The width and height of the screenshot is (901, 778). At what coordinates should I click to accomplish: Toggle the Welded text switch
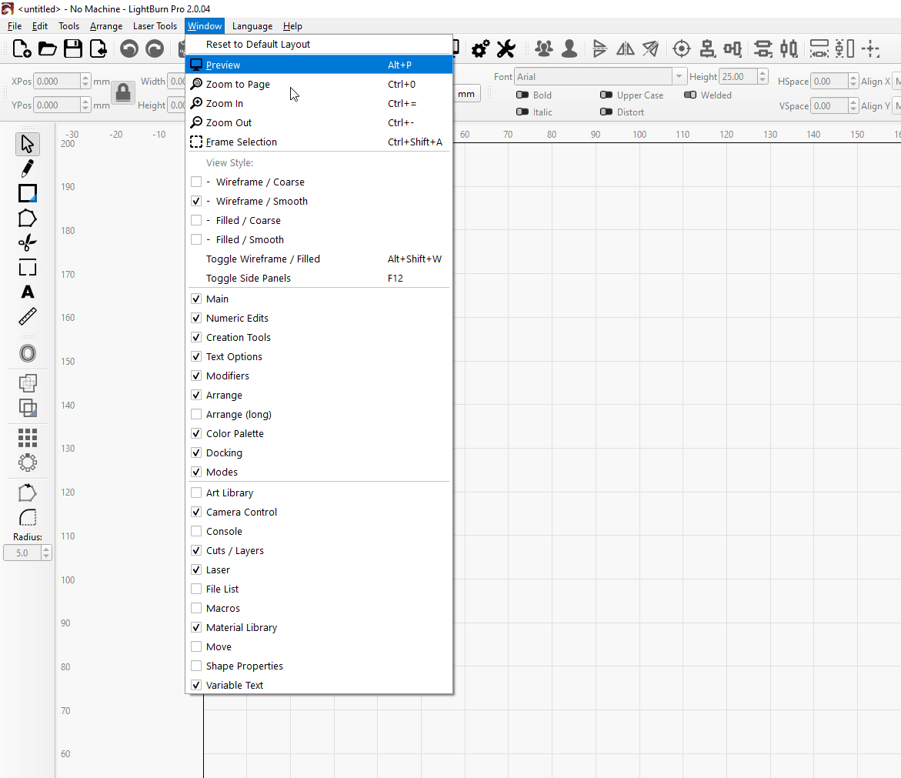[x=690, y=95]
